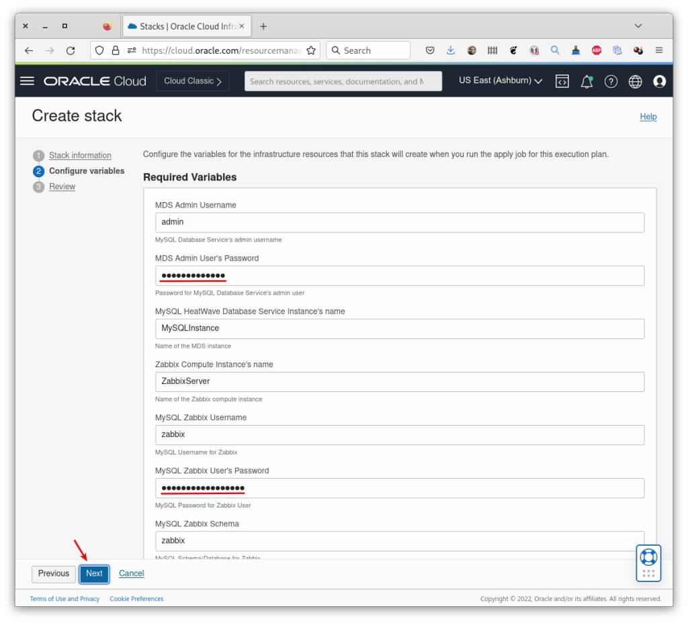688x623 pixels.
Task: Open the Cloud Shell developer tools icon
Action: tap(562, 81)
